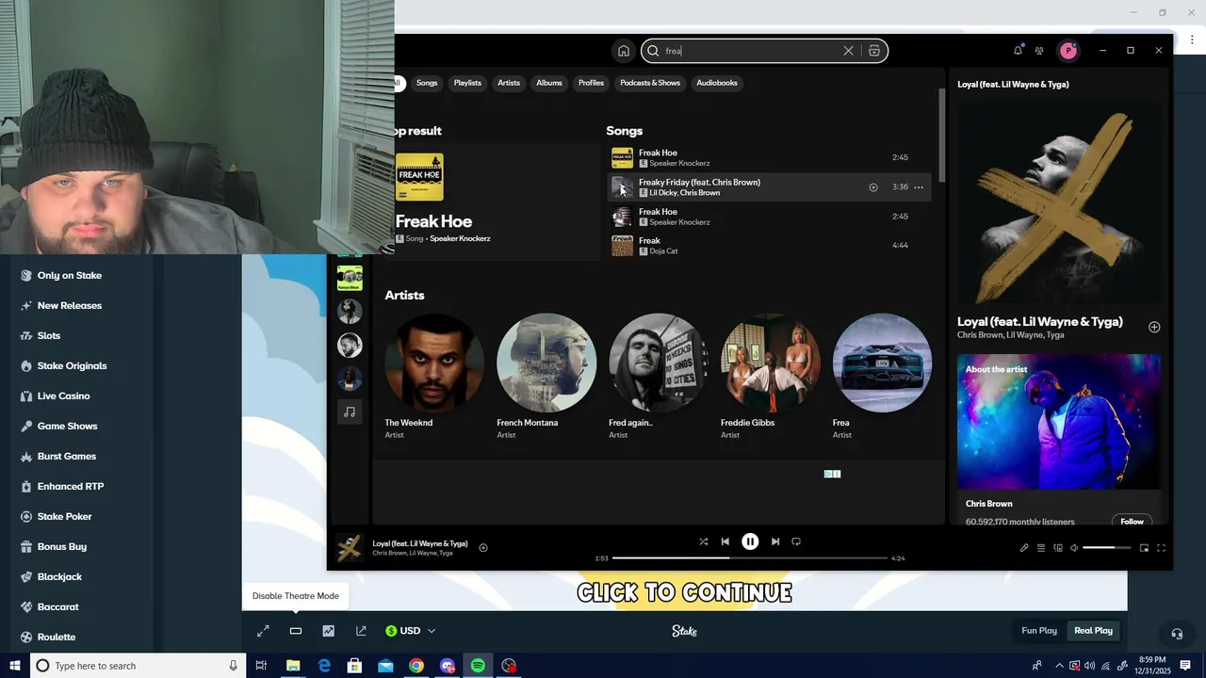Skip to next track

775,541
